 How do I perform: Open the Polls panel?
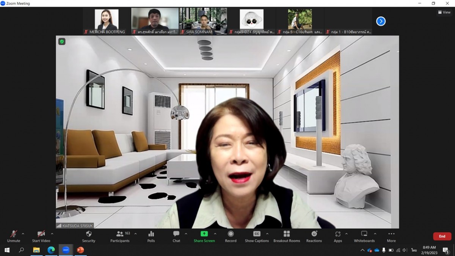151,234
